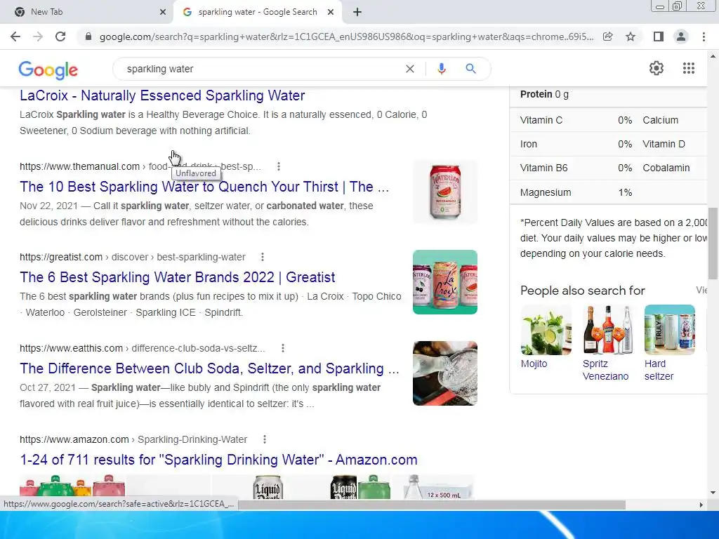Open Club Soda, Seltzer difference article
The height and width of the screenshot is (539, 719).
click(x=209, y=368)
